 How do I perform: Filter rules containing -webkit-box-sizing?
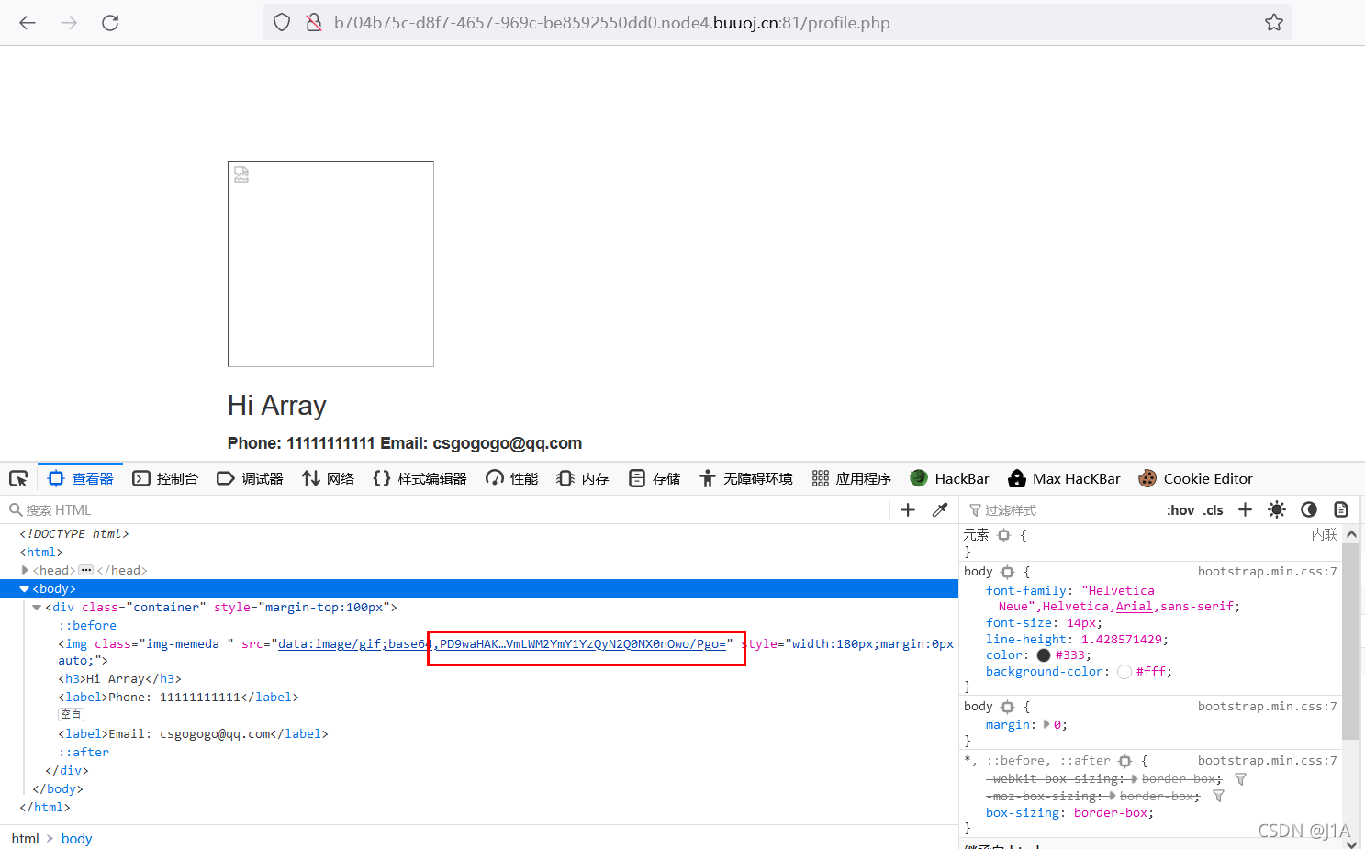click(1240, 779)
